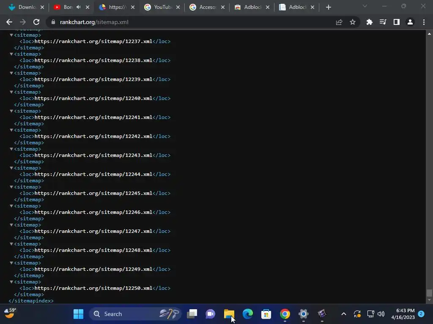Collapse sitemap node for 12238.xml
Image resolution: width=433 pixels, height=324 pixels.
pyautogui.click(x=11, y=54)
